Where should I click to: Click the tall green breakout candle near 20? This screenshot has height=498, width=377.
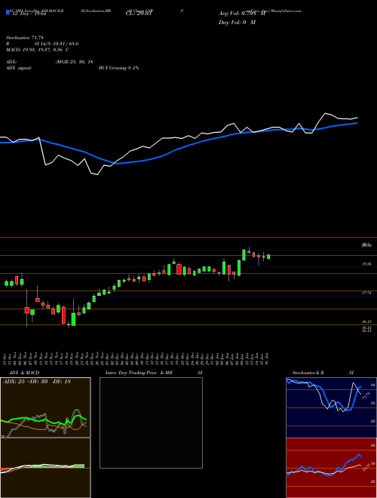pyautogui.click(x=244, y=255)
